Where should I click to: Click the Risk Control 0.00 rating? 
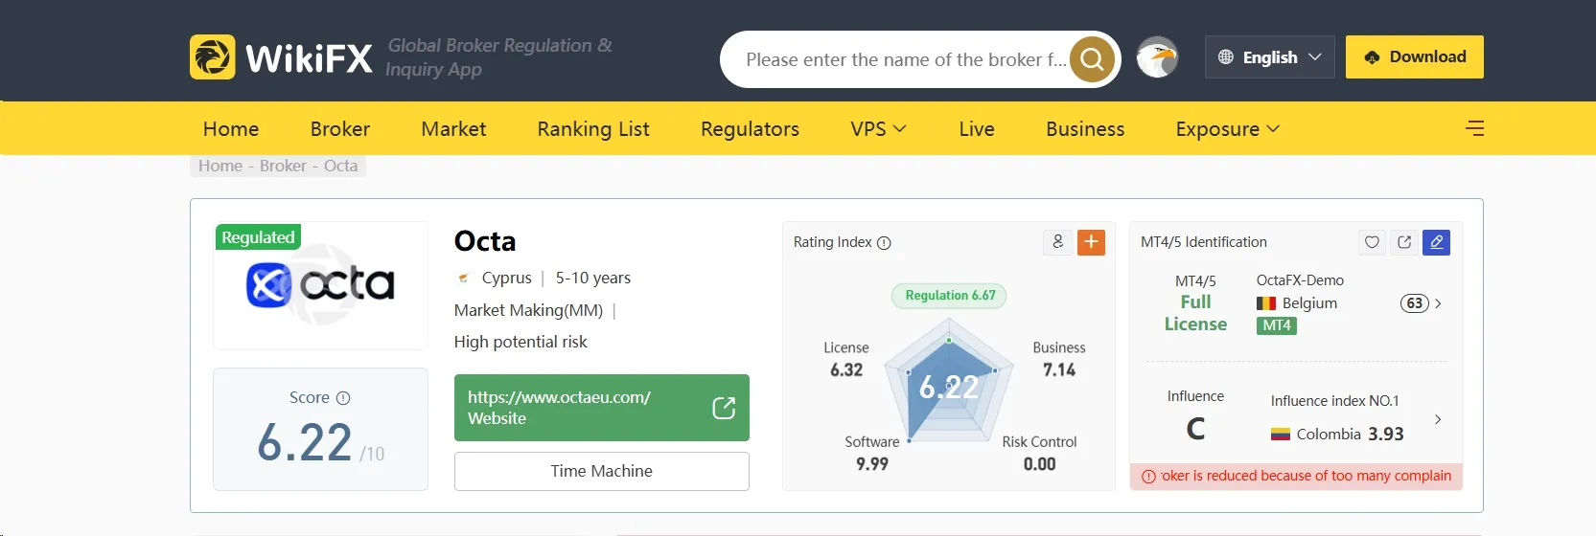coord(1039,453)
